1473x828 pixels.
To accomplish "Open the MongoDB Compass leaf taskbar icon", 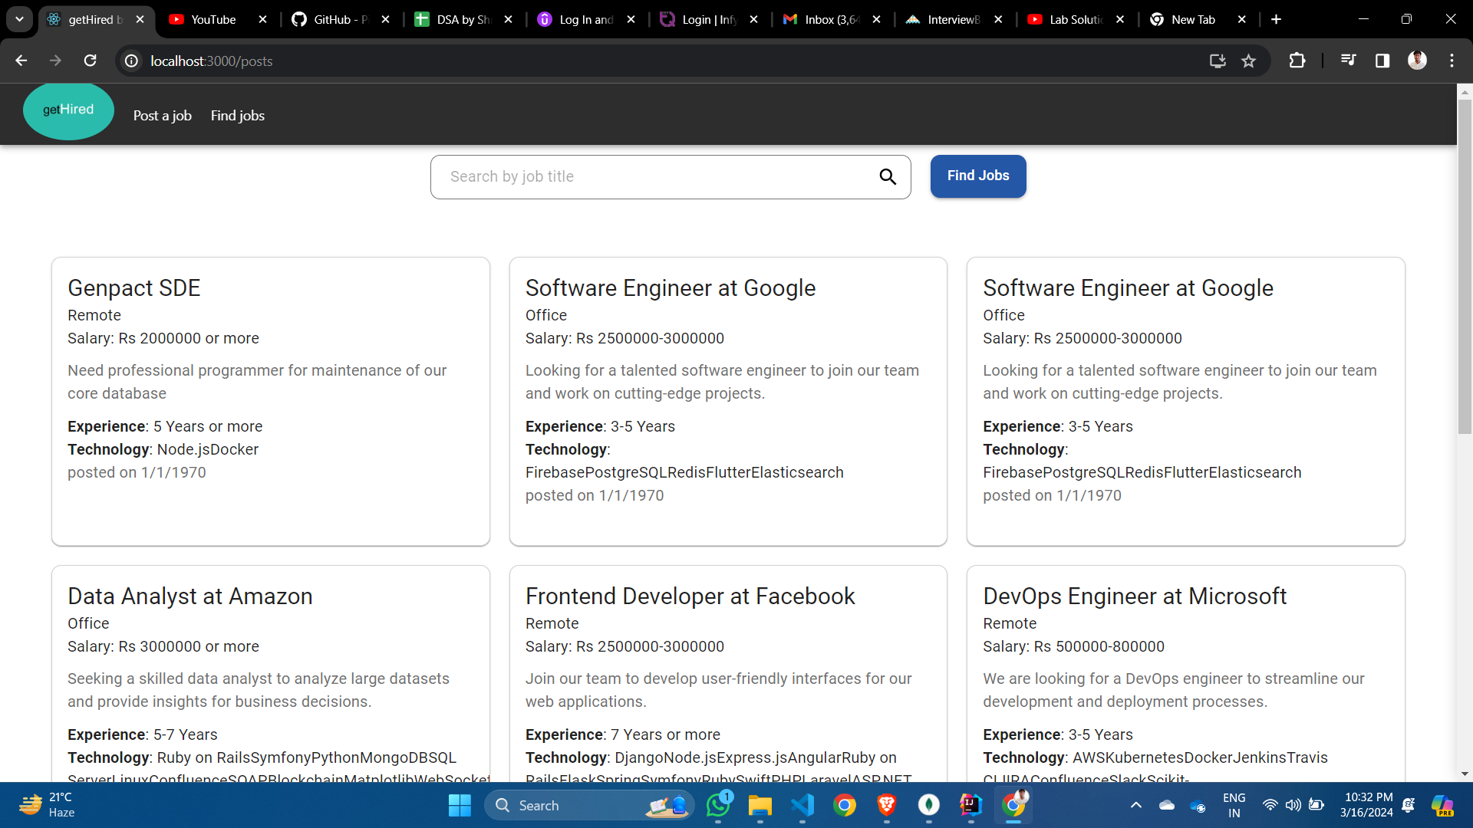I will (x=929, y=805).
